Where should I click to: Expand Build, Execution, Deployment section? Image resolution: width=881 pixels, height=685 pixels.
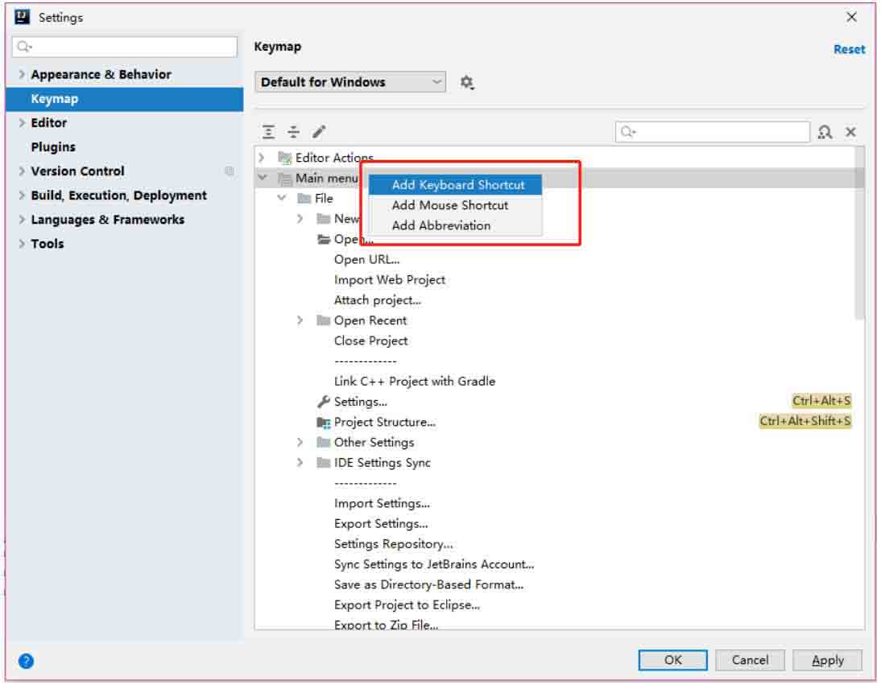(x=22, y=195)
